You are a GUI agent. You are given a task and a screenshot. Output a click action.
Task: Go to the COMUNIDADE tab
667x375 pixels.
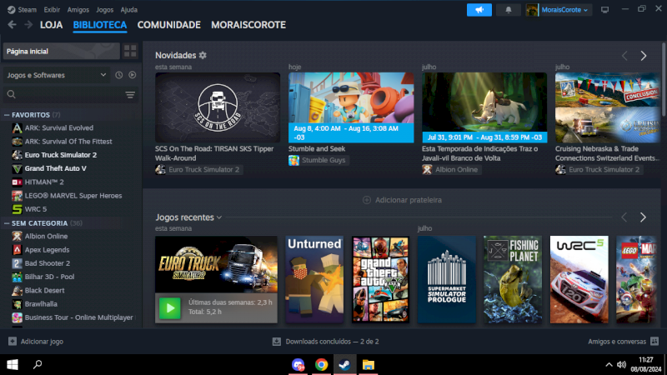pos(169,25)
